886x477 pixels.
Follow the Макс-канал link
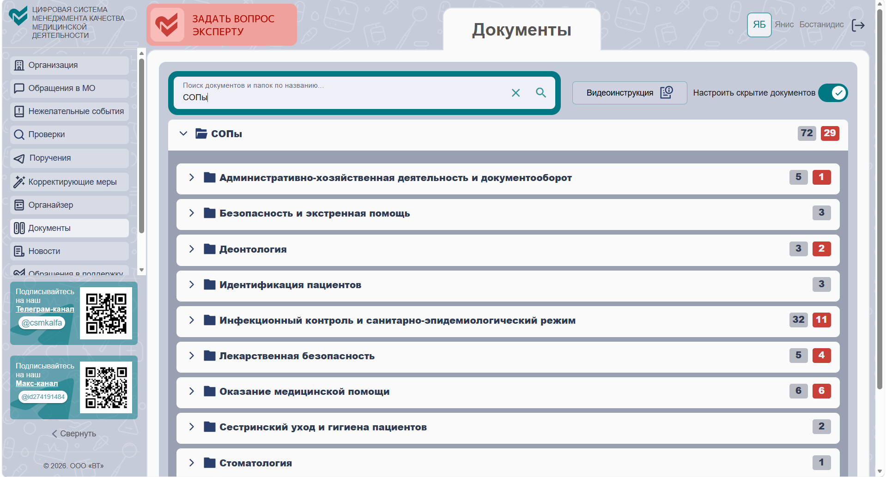[x=37, y=384]
